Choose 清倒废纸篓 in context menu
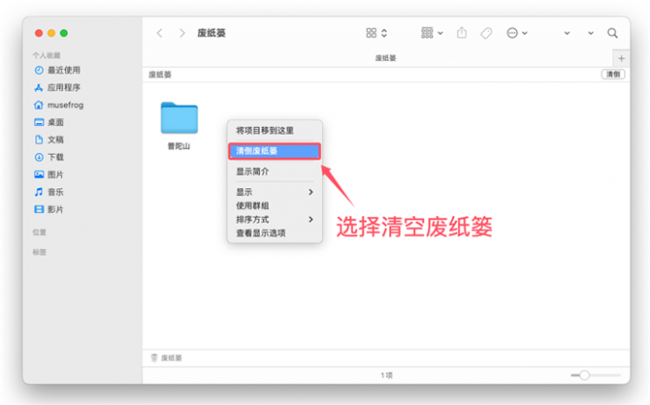Screen dimensions: 650x405 [275, 151]
